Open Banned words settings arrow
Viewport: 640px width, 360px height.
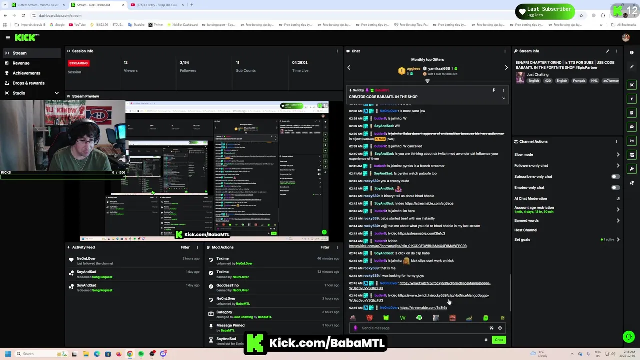[x=618, y=221]
